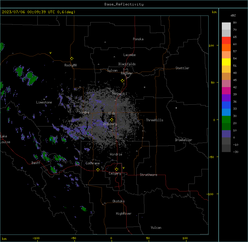This screenshot has height=242, width=248.
Task: Click the royal blue 33-36 dBZ legend swatch
Action: [x=226, y=105]
